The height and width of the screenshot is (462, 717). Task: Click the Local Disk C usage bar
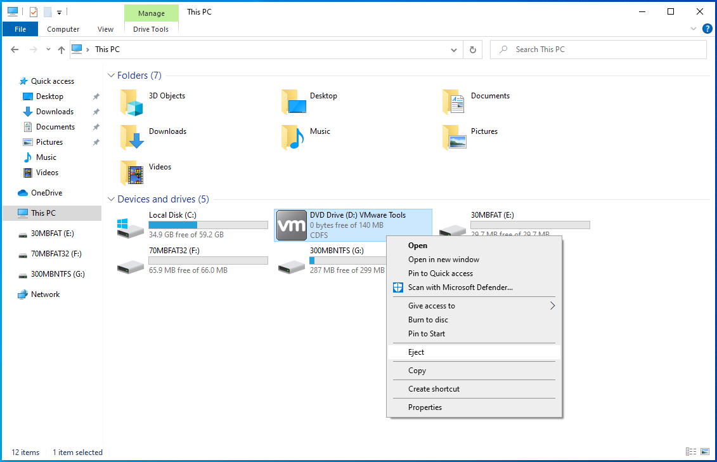[208, 224]
